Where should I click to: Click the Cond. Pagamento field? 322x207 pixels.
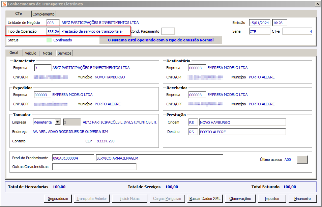pyautogui.click(x=168, y=31)
